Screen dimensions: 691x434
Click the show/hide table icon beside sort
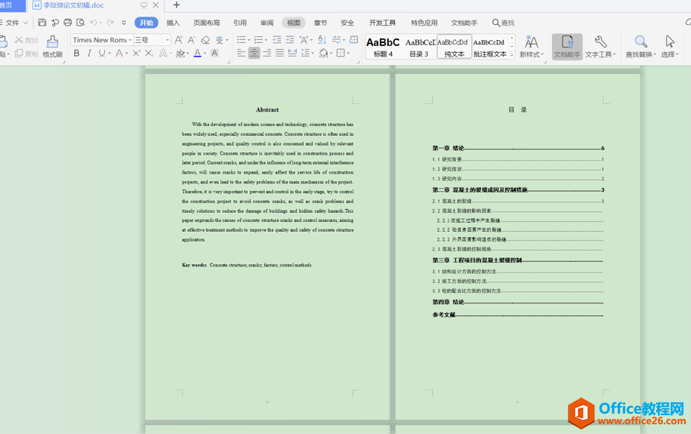[x=353, y=40]
